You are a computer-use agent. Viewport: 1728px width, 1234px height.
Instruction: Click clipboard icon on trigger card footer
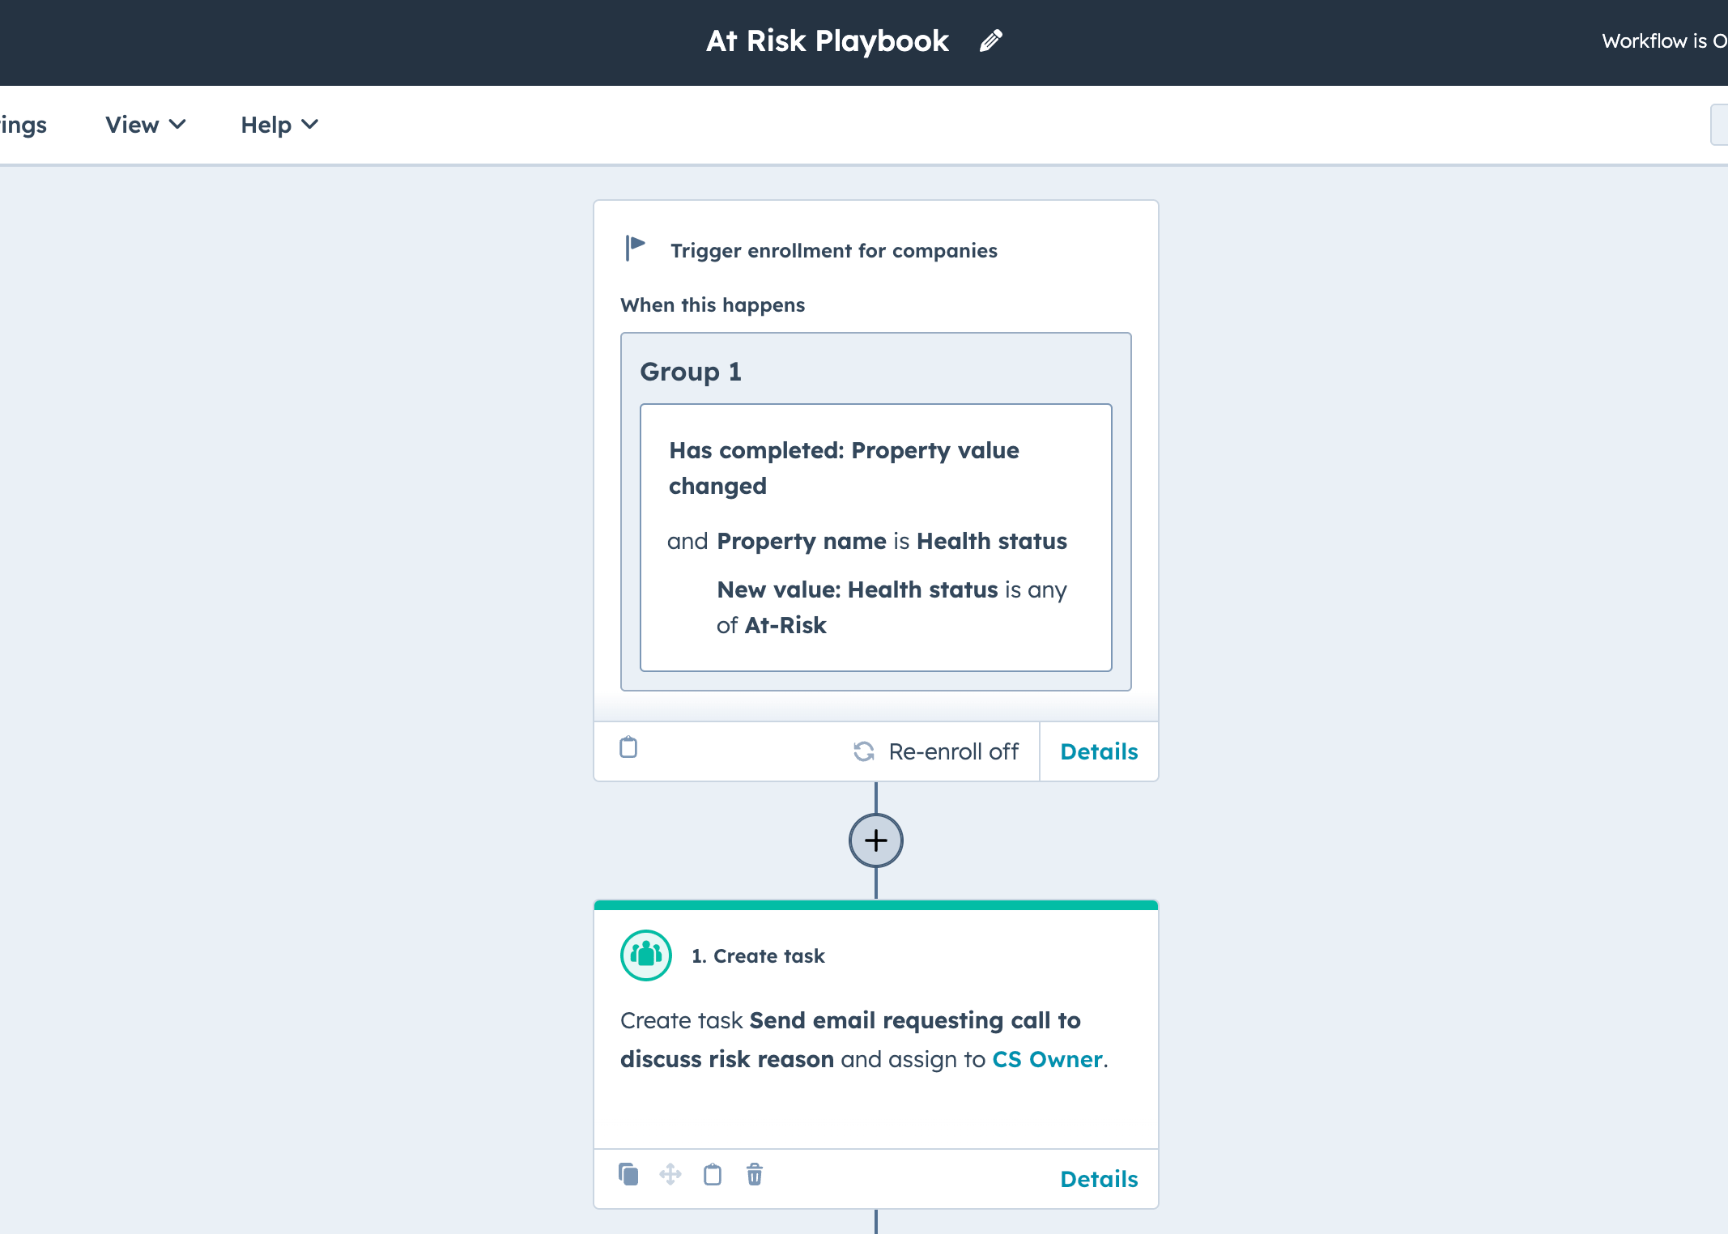coord(628,747)
